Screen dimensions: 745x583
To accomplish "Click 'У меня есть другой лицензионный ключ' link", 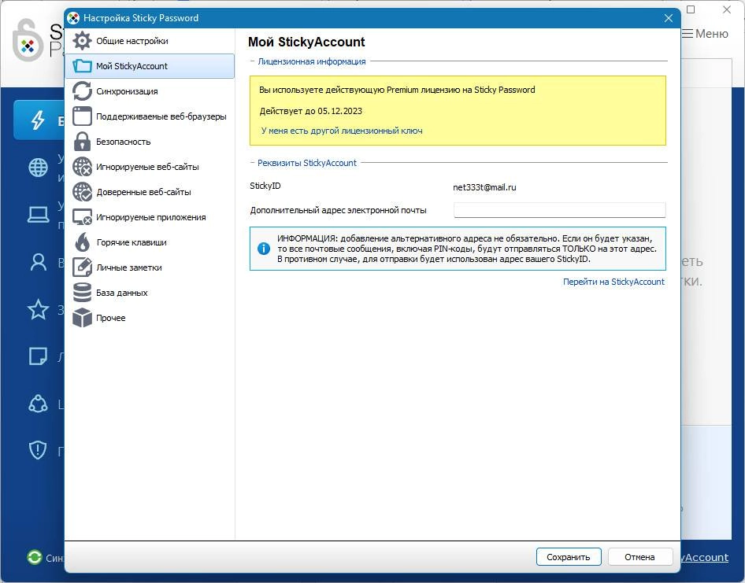I will coord(342,131).
